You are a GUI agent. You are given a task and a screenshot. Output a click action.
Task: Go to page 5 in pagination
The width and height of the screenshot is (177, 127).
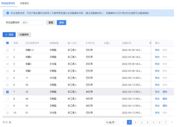click(x=154, y=123)
